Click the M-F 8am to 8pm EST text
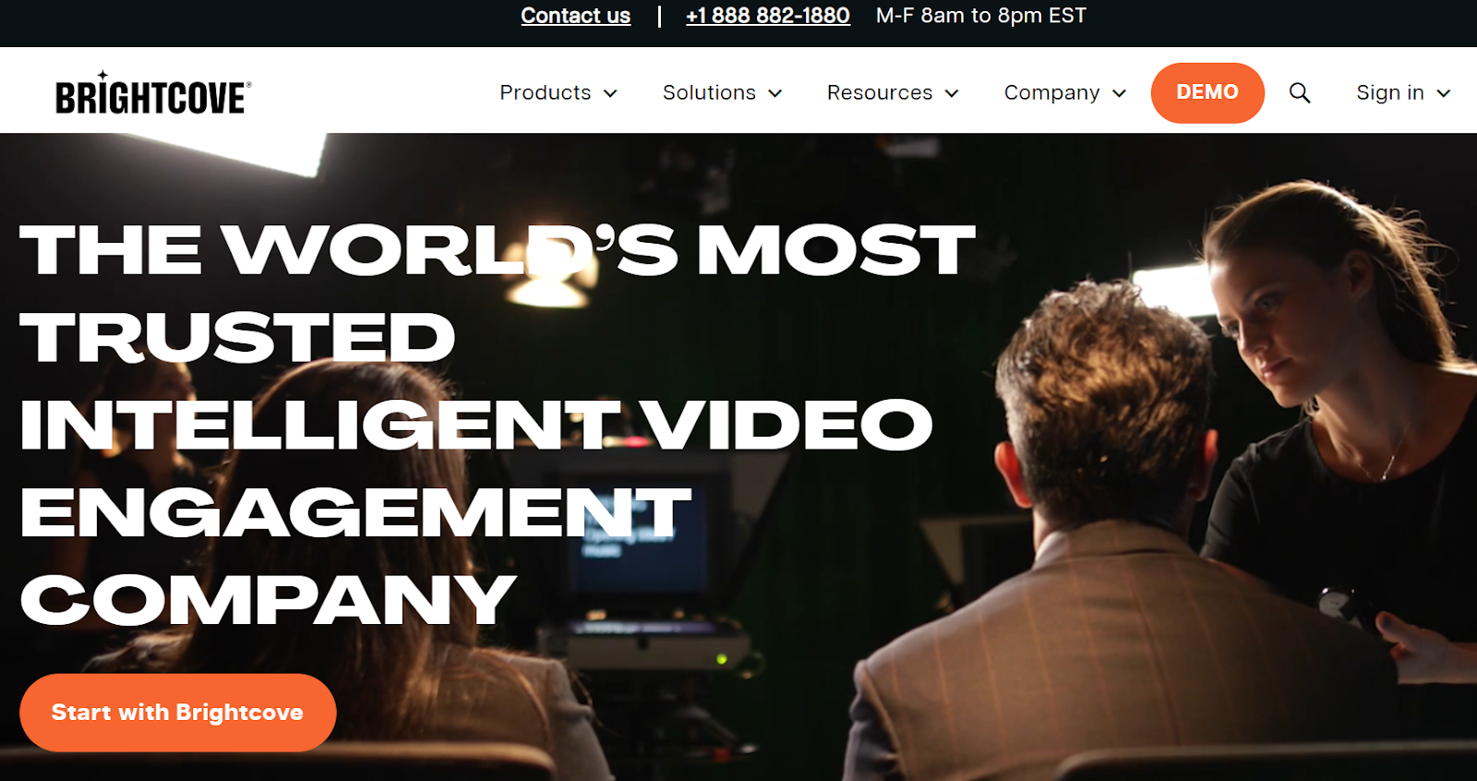 (x=980, y=16)
